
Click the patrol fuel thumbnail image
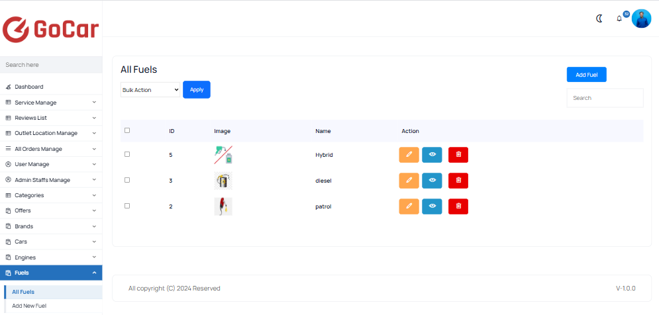coord(223,206)
